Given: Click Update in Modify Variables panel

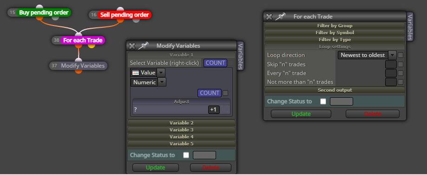Looking at the screenshot, I should pyautogui.click(x=156, y=168).
